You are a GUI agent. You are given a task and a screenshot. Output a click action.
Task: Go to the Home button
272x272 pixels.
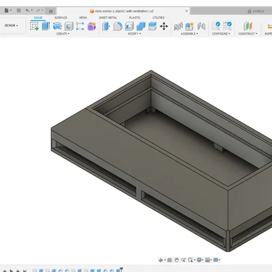[x=51, y=11]
